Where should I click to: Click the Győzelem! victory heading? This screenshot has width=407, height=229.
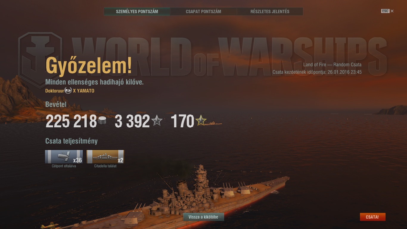click(88, 66)
